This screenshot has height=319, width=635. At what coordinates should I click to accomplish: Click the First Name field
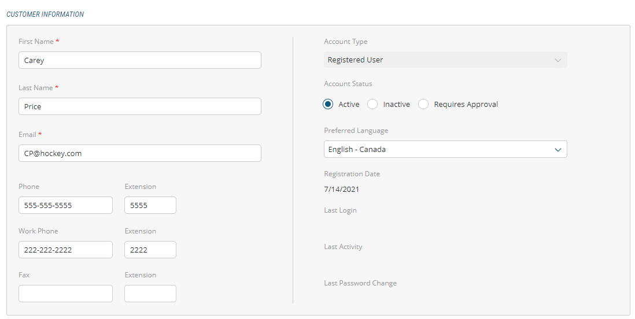pyautogui.click(x=139, y=60)
